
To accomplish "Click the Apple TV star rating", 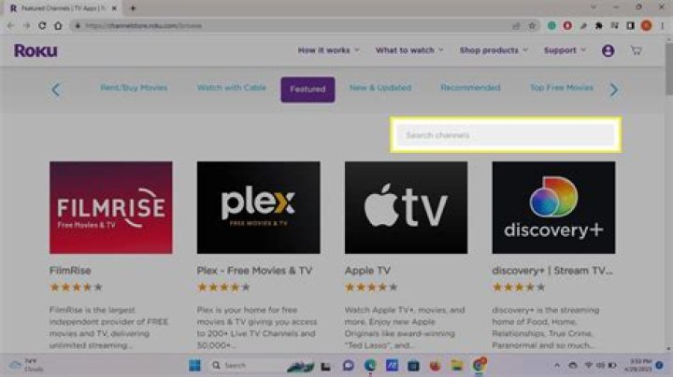I will (x=371, y=287).
